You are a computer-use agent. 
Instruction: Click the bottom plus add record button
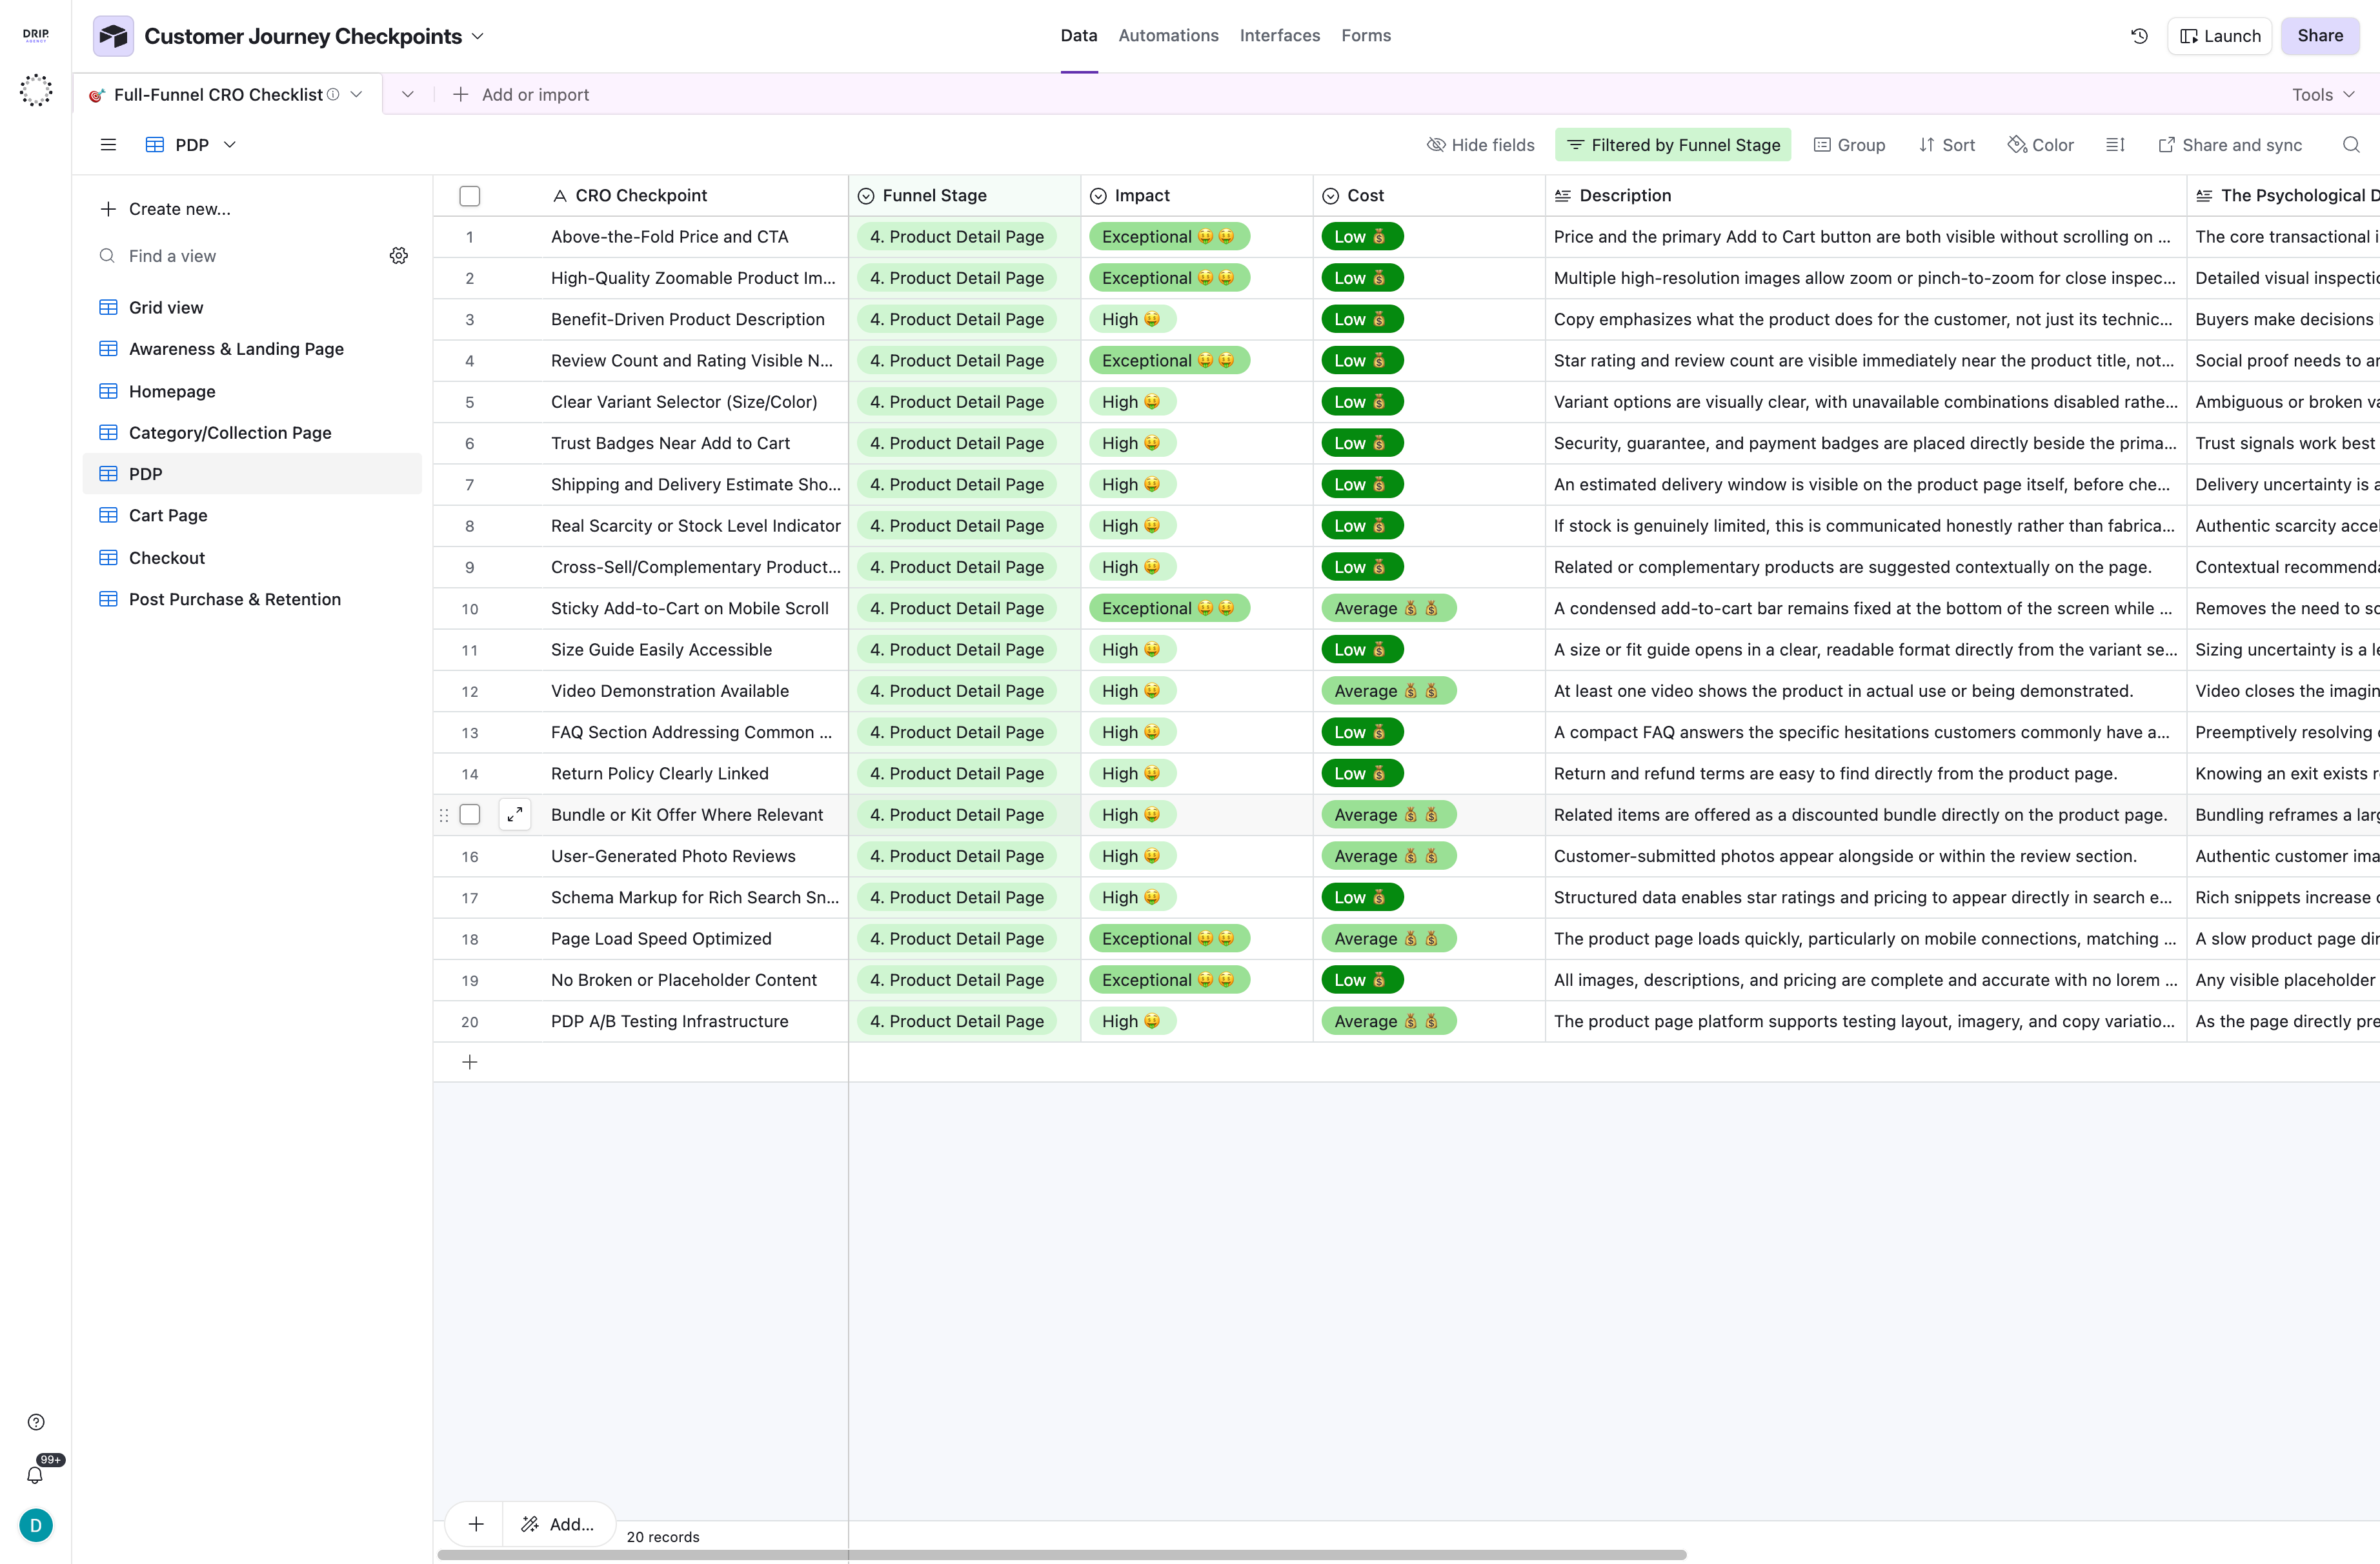tap(476, 1524)
